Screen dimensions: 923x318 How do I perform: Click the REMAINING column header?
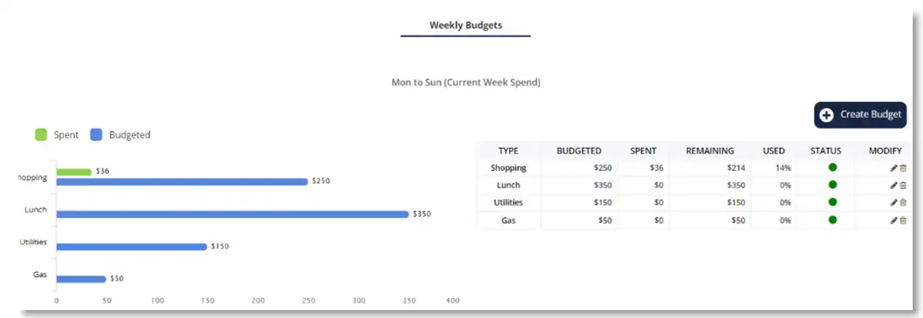tap(710, 150)
